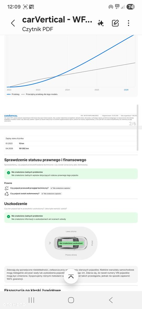Tap 'Nie znaleziono uszkodzeń' car label

click(x=71, y=243)
